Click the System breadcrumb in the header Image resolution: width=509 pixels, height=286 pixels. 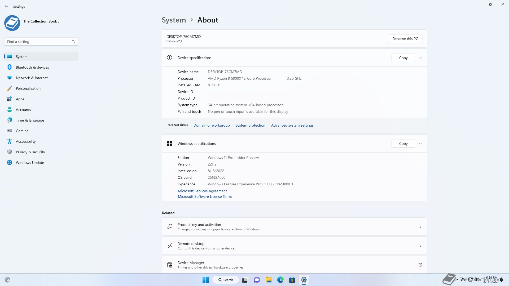[x=174, y=20]
